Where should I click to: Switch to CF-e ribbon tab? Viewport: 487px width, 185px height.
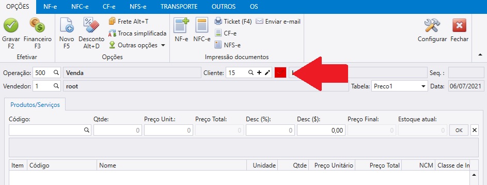(x=109, y=7)
